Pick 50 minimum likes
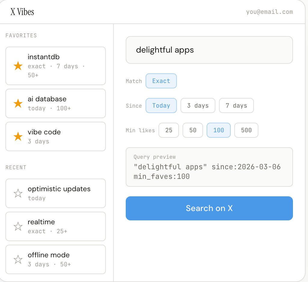Image resolution: width=308 pixels, height=282 pixels. (193, 130)
